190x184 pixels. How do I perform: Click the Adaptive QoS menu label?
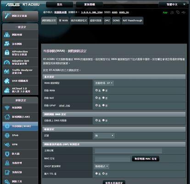pyautogui.click(x=21, y=62)
